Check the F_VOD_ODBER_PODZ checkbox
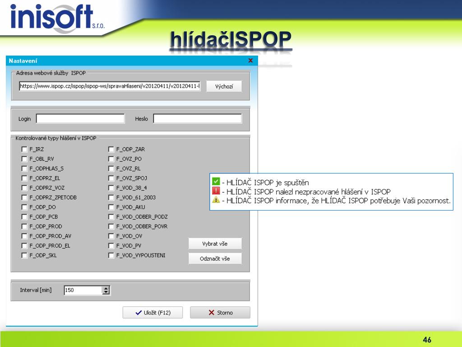Viewport: 462px width, 347px height. point(111,217)
